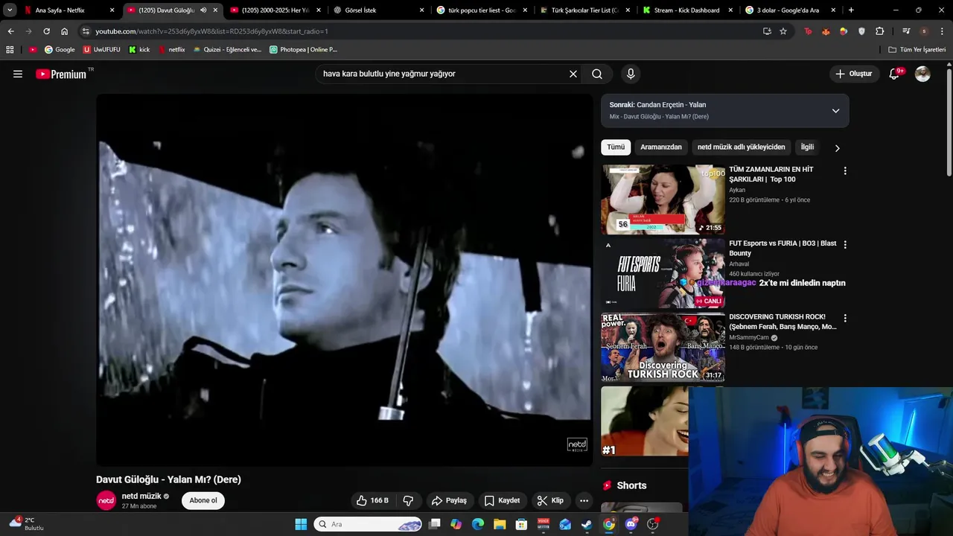
Task: Show more filter chips with the right arrow
Action: (837, 148)
